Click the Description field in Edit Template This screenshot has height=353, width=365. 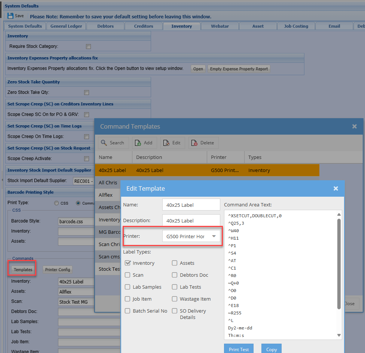tap(191, 221)
